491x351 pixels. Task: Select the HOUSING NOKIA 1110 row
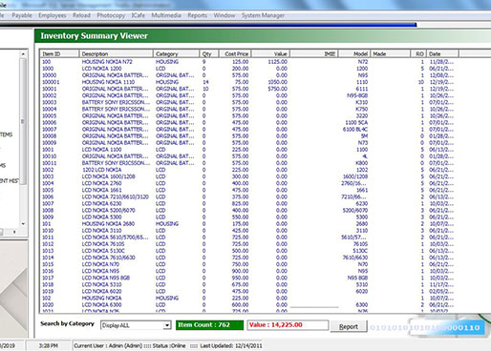[248, 82]
